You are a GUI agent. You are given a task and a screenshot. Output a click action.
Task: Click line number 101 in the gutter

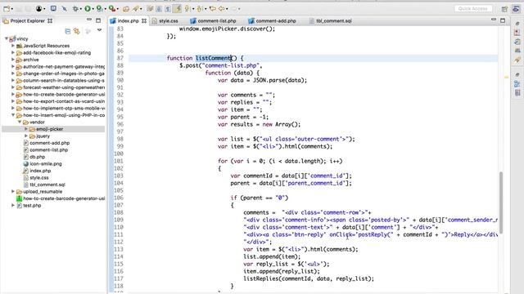(119, 161)
